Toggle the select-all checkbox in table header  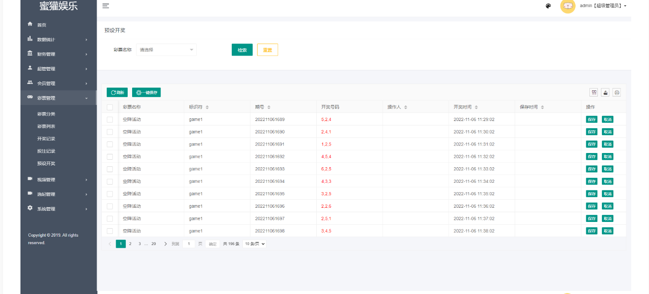pyautogui.click(x=110, y=107)
